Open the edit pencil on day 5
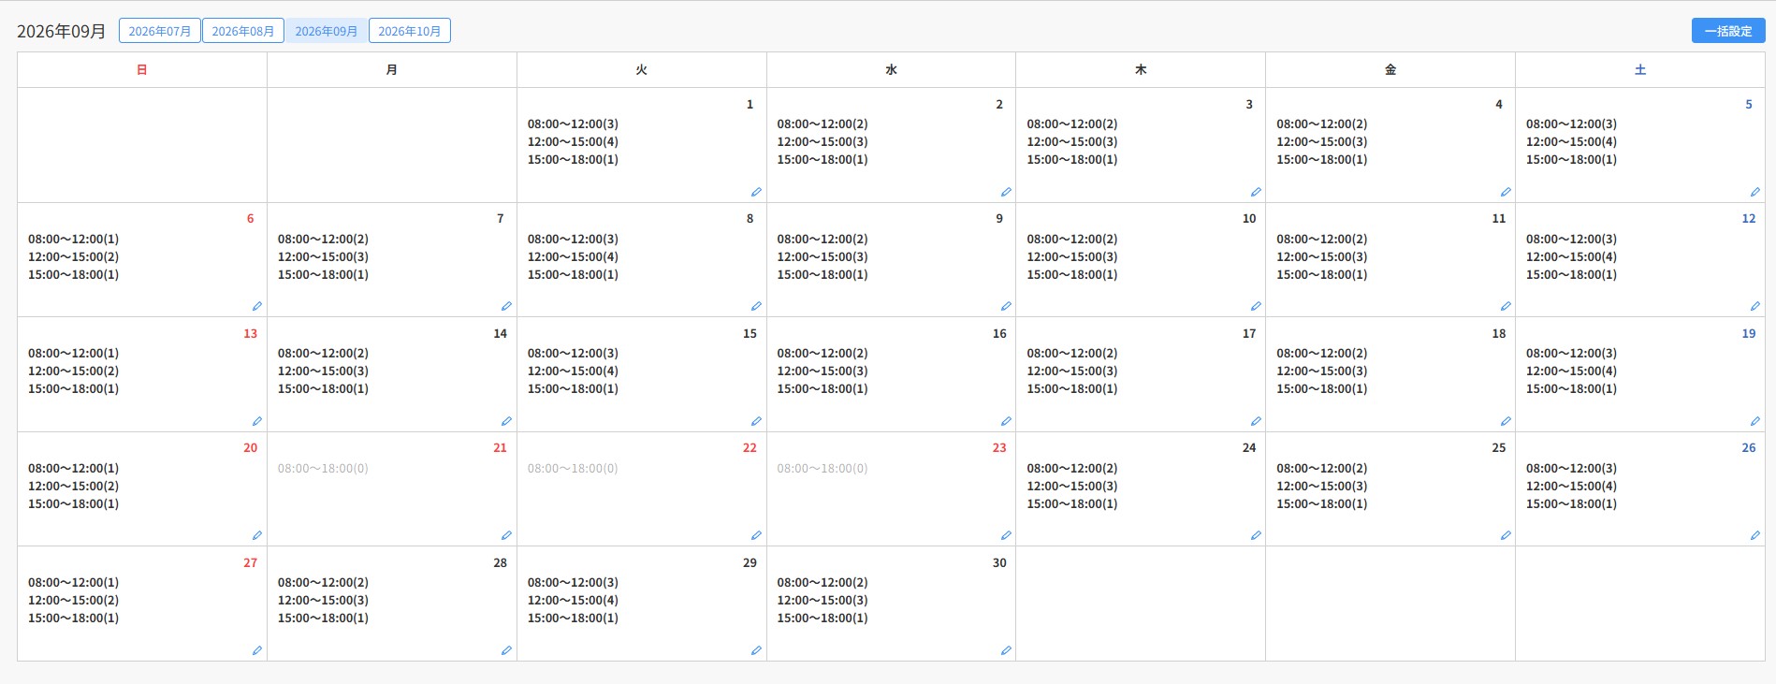1776x684 pixels. (x=1754, y=192)
